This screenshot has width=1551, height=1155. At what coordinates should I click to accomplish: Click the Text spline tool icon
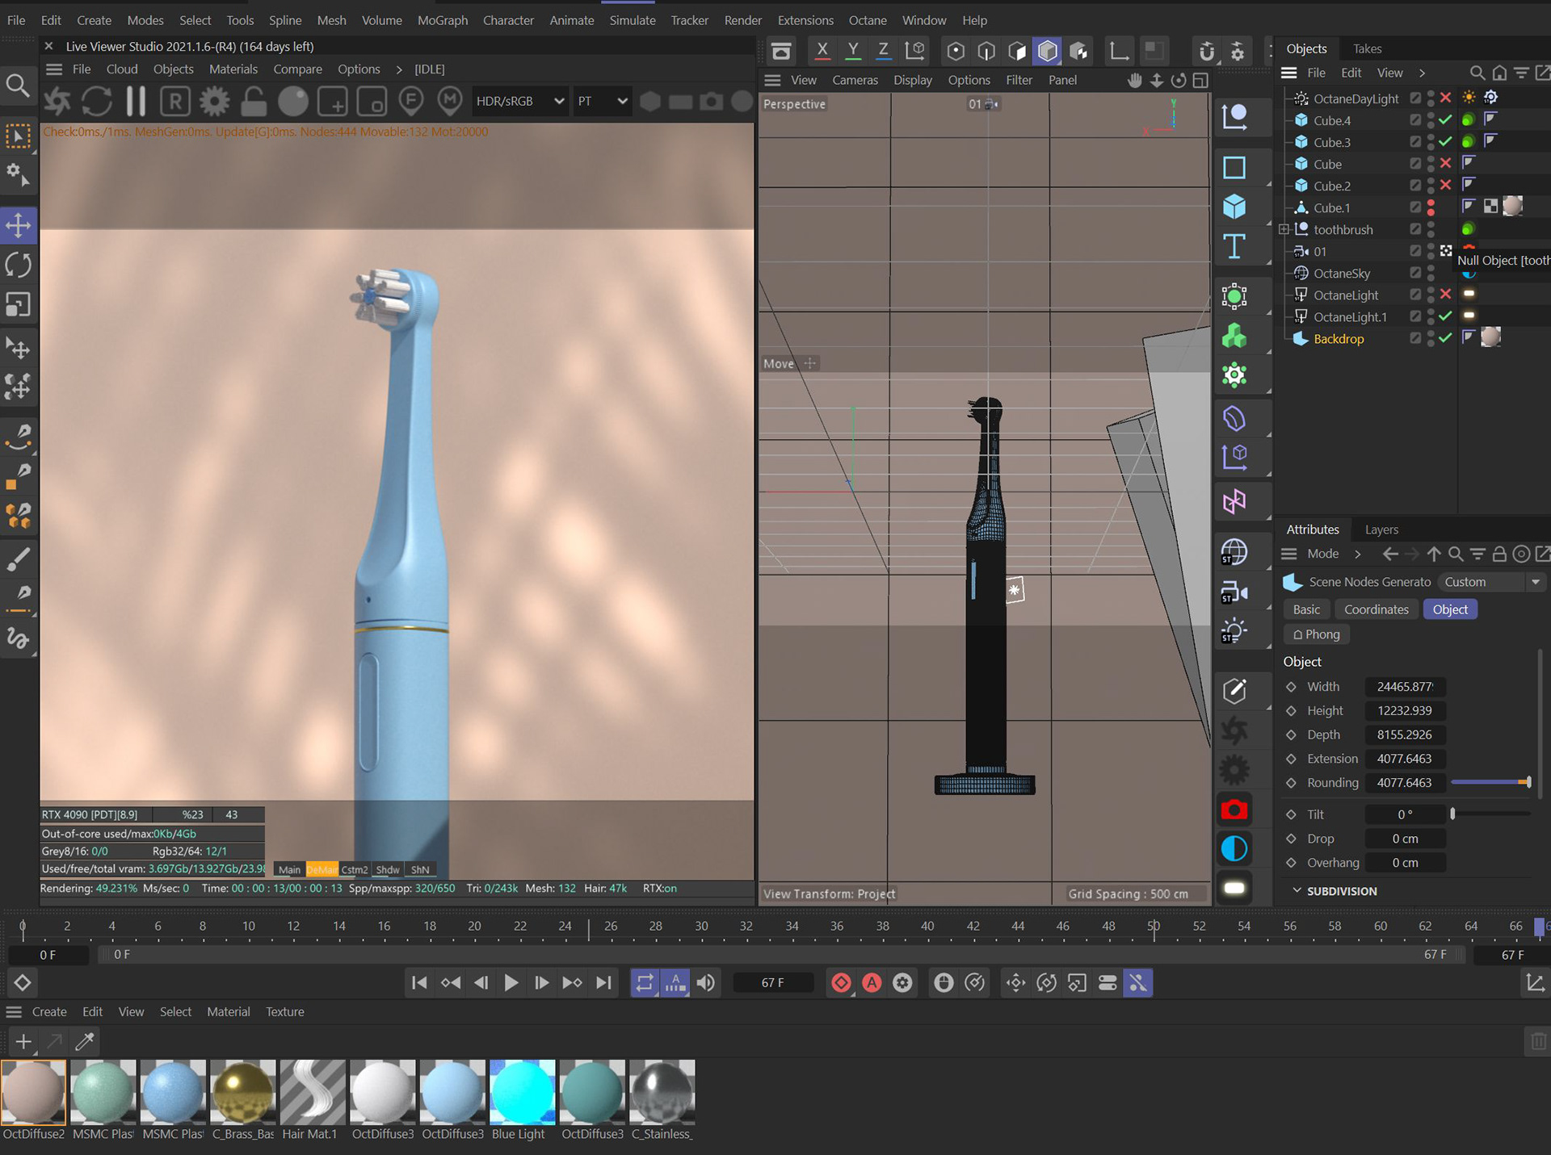tap(1234, 246)
